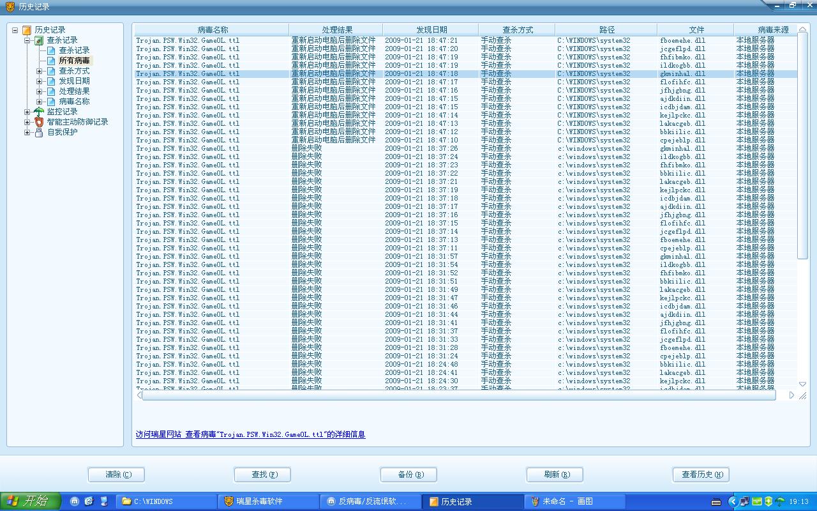
Task: Click the page icon beside 查杀记录 leaf
Action: pos(51,50)
